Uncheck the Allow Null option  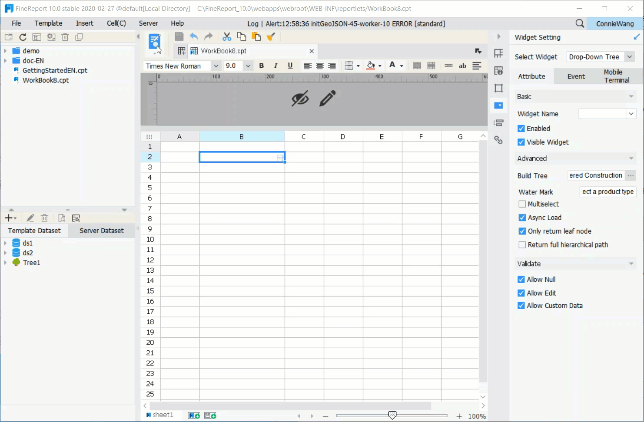[521, 279]
